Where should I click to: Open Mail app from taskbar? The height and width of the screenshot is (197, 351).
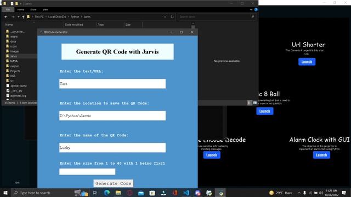pos(141,193)
